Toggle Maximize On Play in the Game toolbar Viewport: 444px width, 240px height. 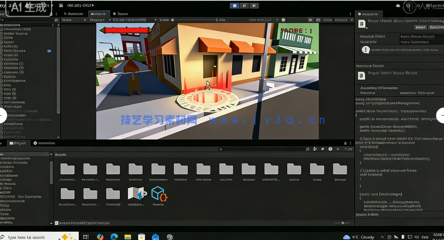coord(309,19)
